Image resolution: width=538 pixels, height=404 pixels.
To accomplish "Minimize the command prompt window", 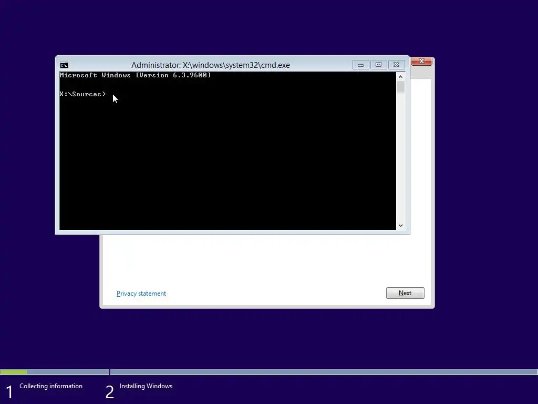I will [x=360, y=65].
